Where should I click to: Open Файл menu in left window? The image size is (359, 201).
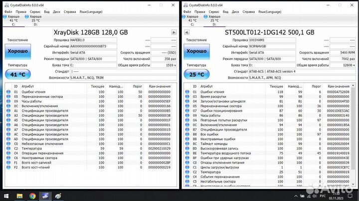[x=8, y=11]
